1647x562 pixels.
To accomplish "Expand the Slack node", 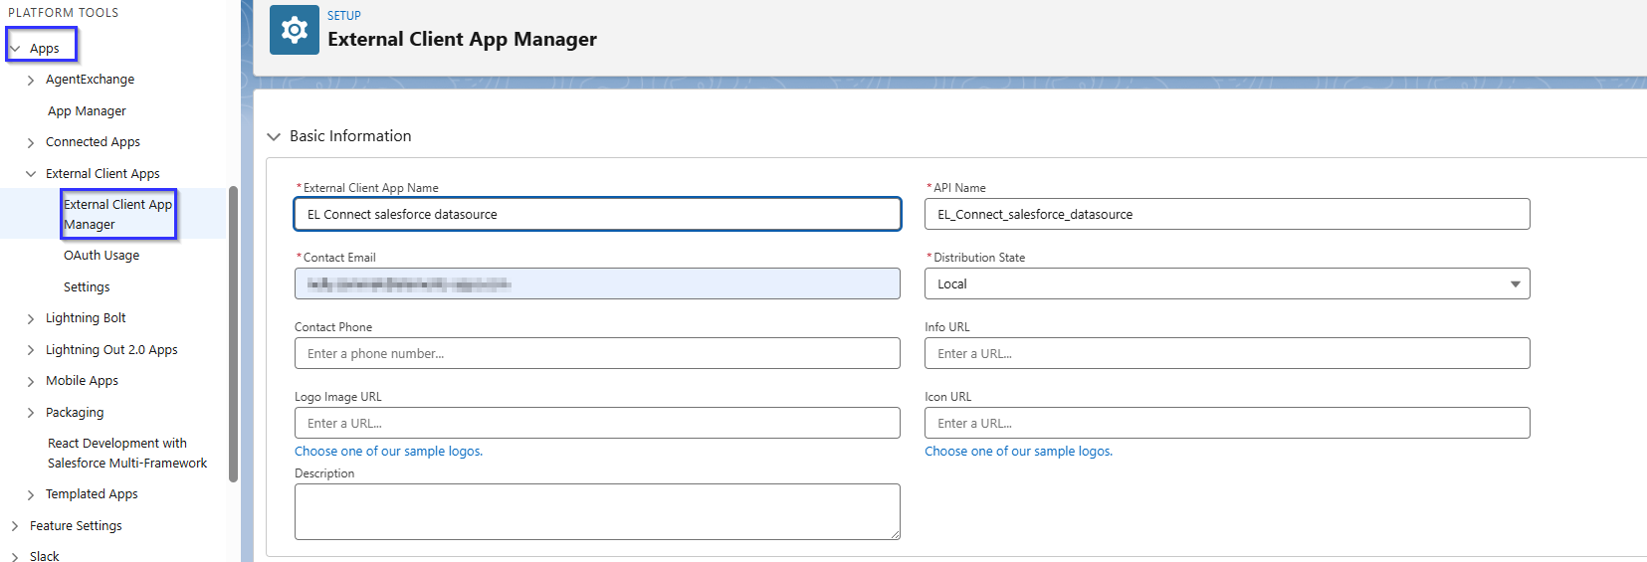I will coord(15,557).
